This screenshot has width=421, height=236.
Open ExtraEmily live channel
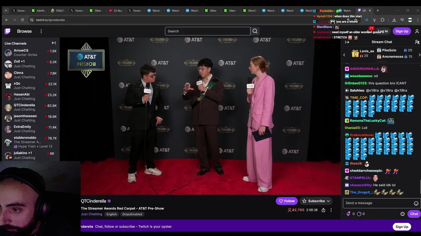point(30,129)
